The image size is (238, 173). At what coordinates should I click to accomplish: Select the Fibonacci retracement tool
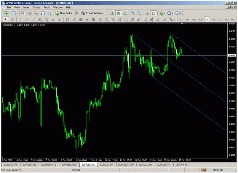click(x=46, y=19)
